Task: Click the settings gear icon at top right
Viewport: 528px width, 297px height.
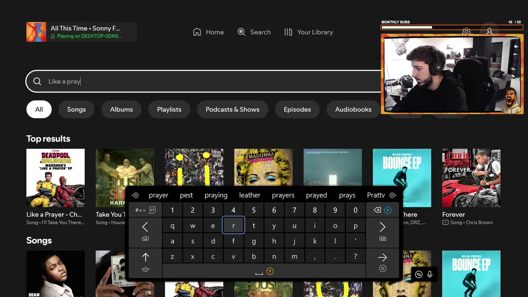Action: 467,31
